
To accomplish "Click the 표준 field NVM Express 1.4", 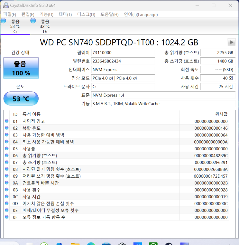I will [x=163, y=95].
